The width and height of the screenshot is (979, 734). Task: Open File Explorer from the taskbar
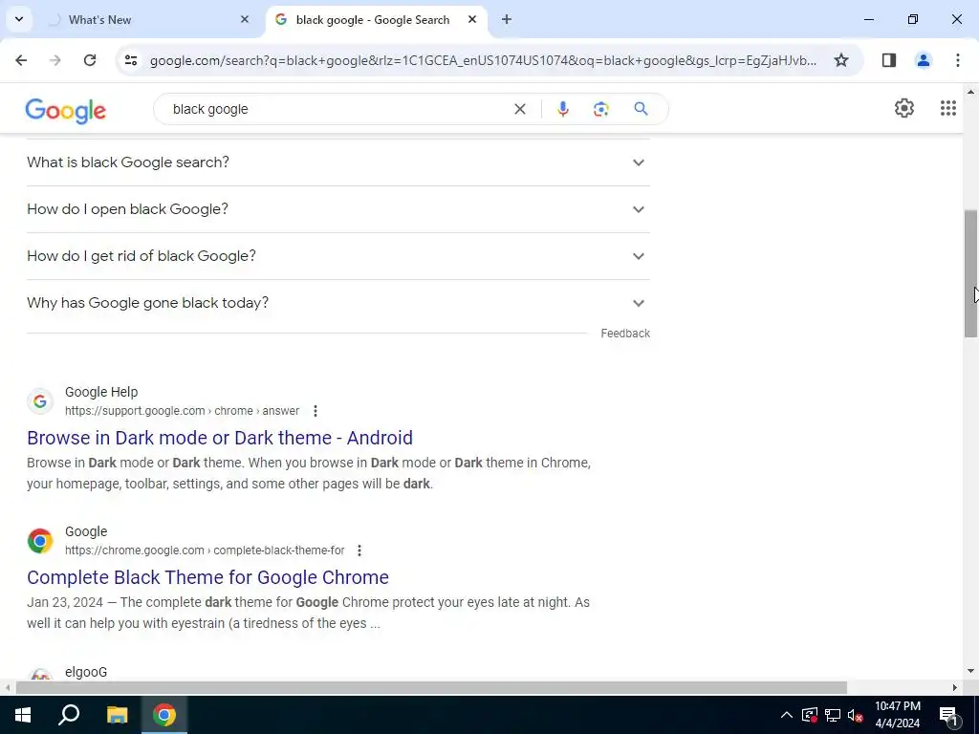pyautogui.click(x=117, y=715)
